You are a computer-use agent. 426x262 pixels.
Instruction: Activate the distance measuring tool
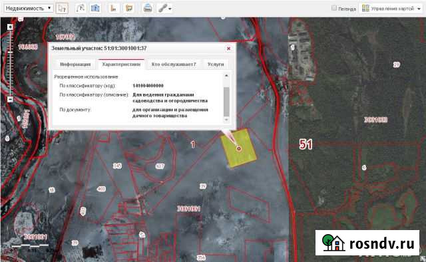coord(81,9)
